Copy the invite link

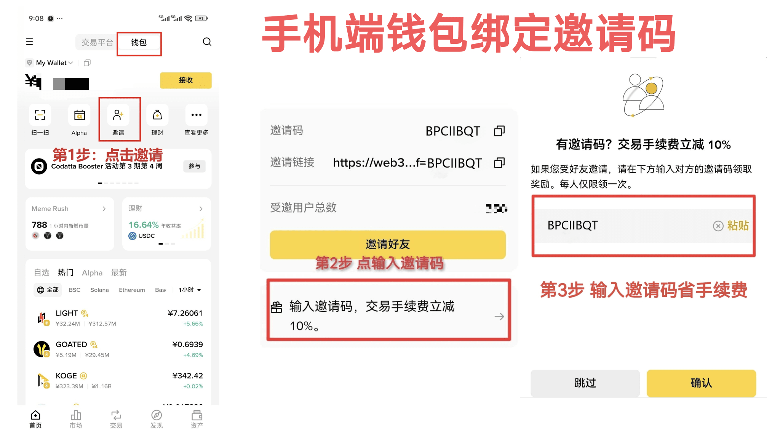[499, 163]
